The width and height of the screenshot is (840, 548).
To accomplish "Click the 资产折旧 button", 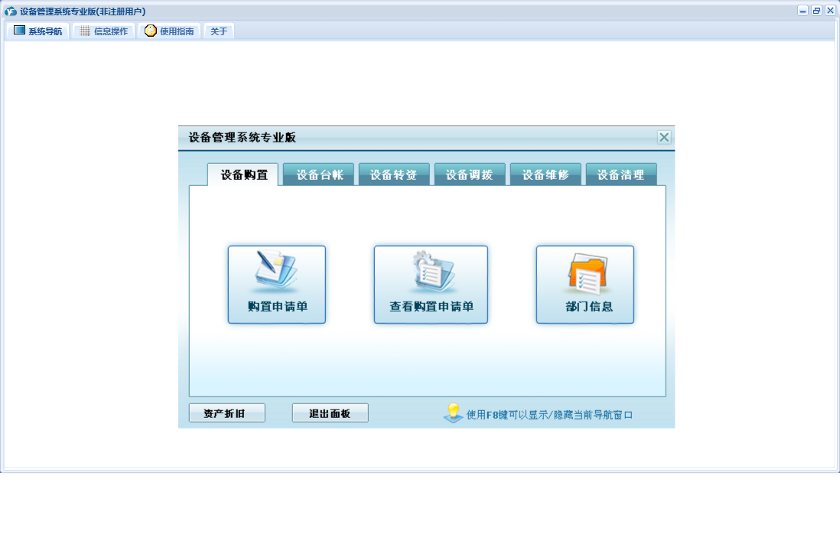I will pos(227,413).
